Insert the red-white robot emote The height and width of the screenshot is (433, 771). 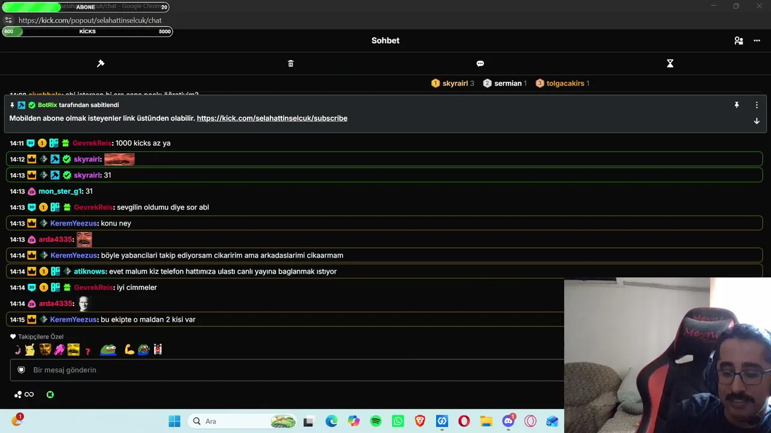pyautogui.click(x=158, y=349)
